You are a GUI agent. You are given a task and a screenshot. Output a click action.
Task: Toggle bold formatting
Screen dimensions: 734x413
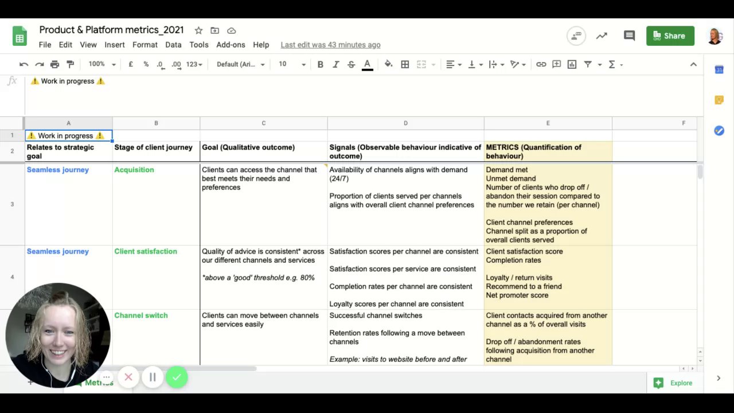pyautogui.click(x=320, y=64)
